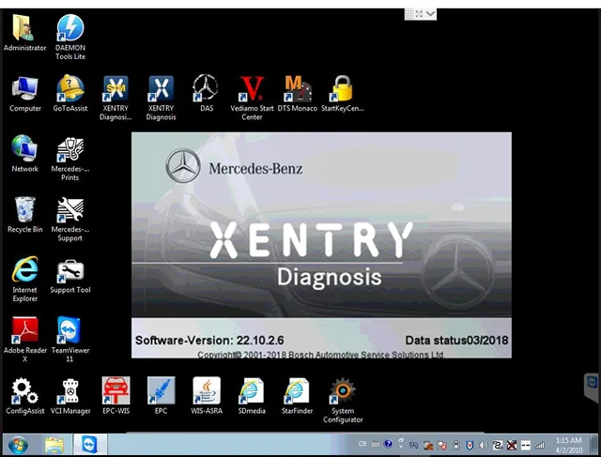Screen dimensions: 601x457
Task: Open Vediamo Start Center shortcut
Action: coord(252,99)
